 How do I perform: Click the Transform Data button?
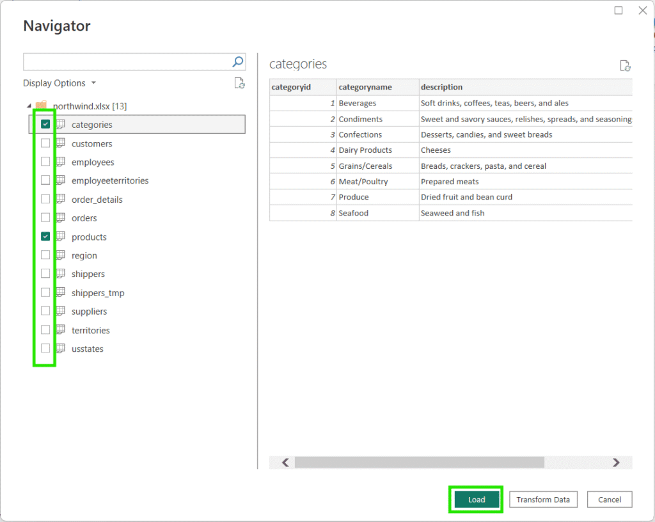click(x=543, y=500)
